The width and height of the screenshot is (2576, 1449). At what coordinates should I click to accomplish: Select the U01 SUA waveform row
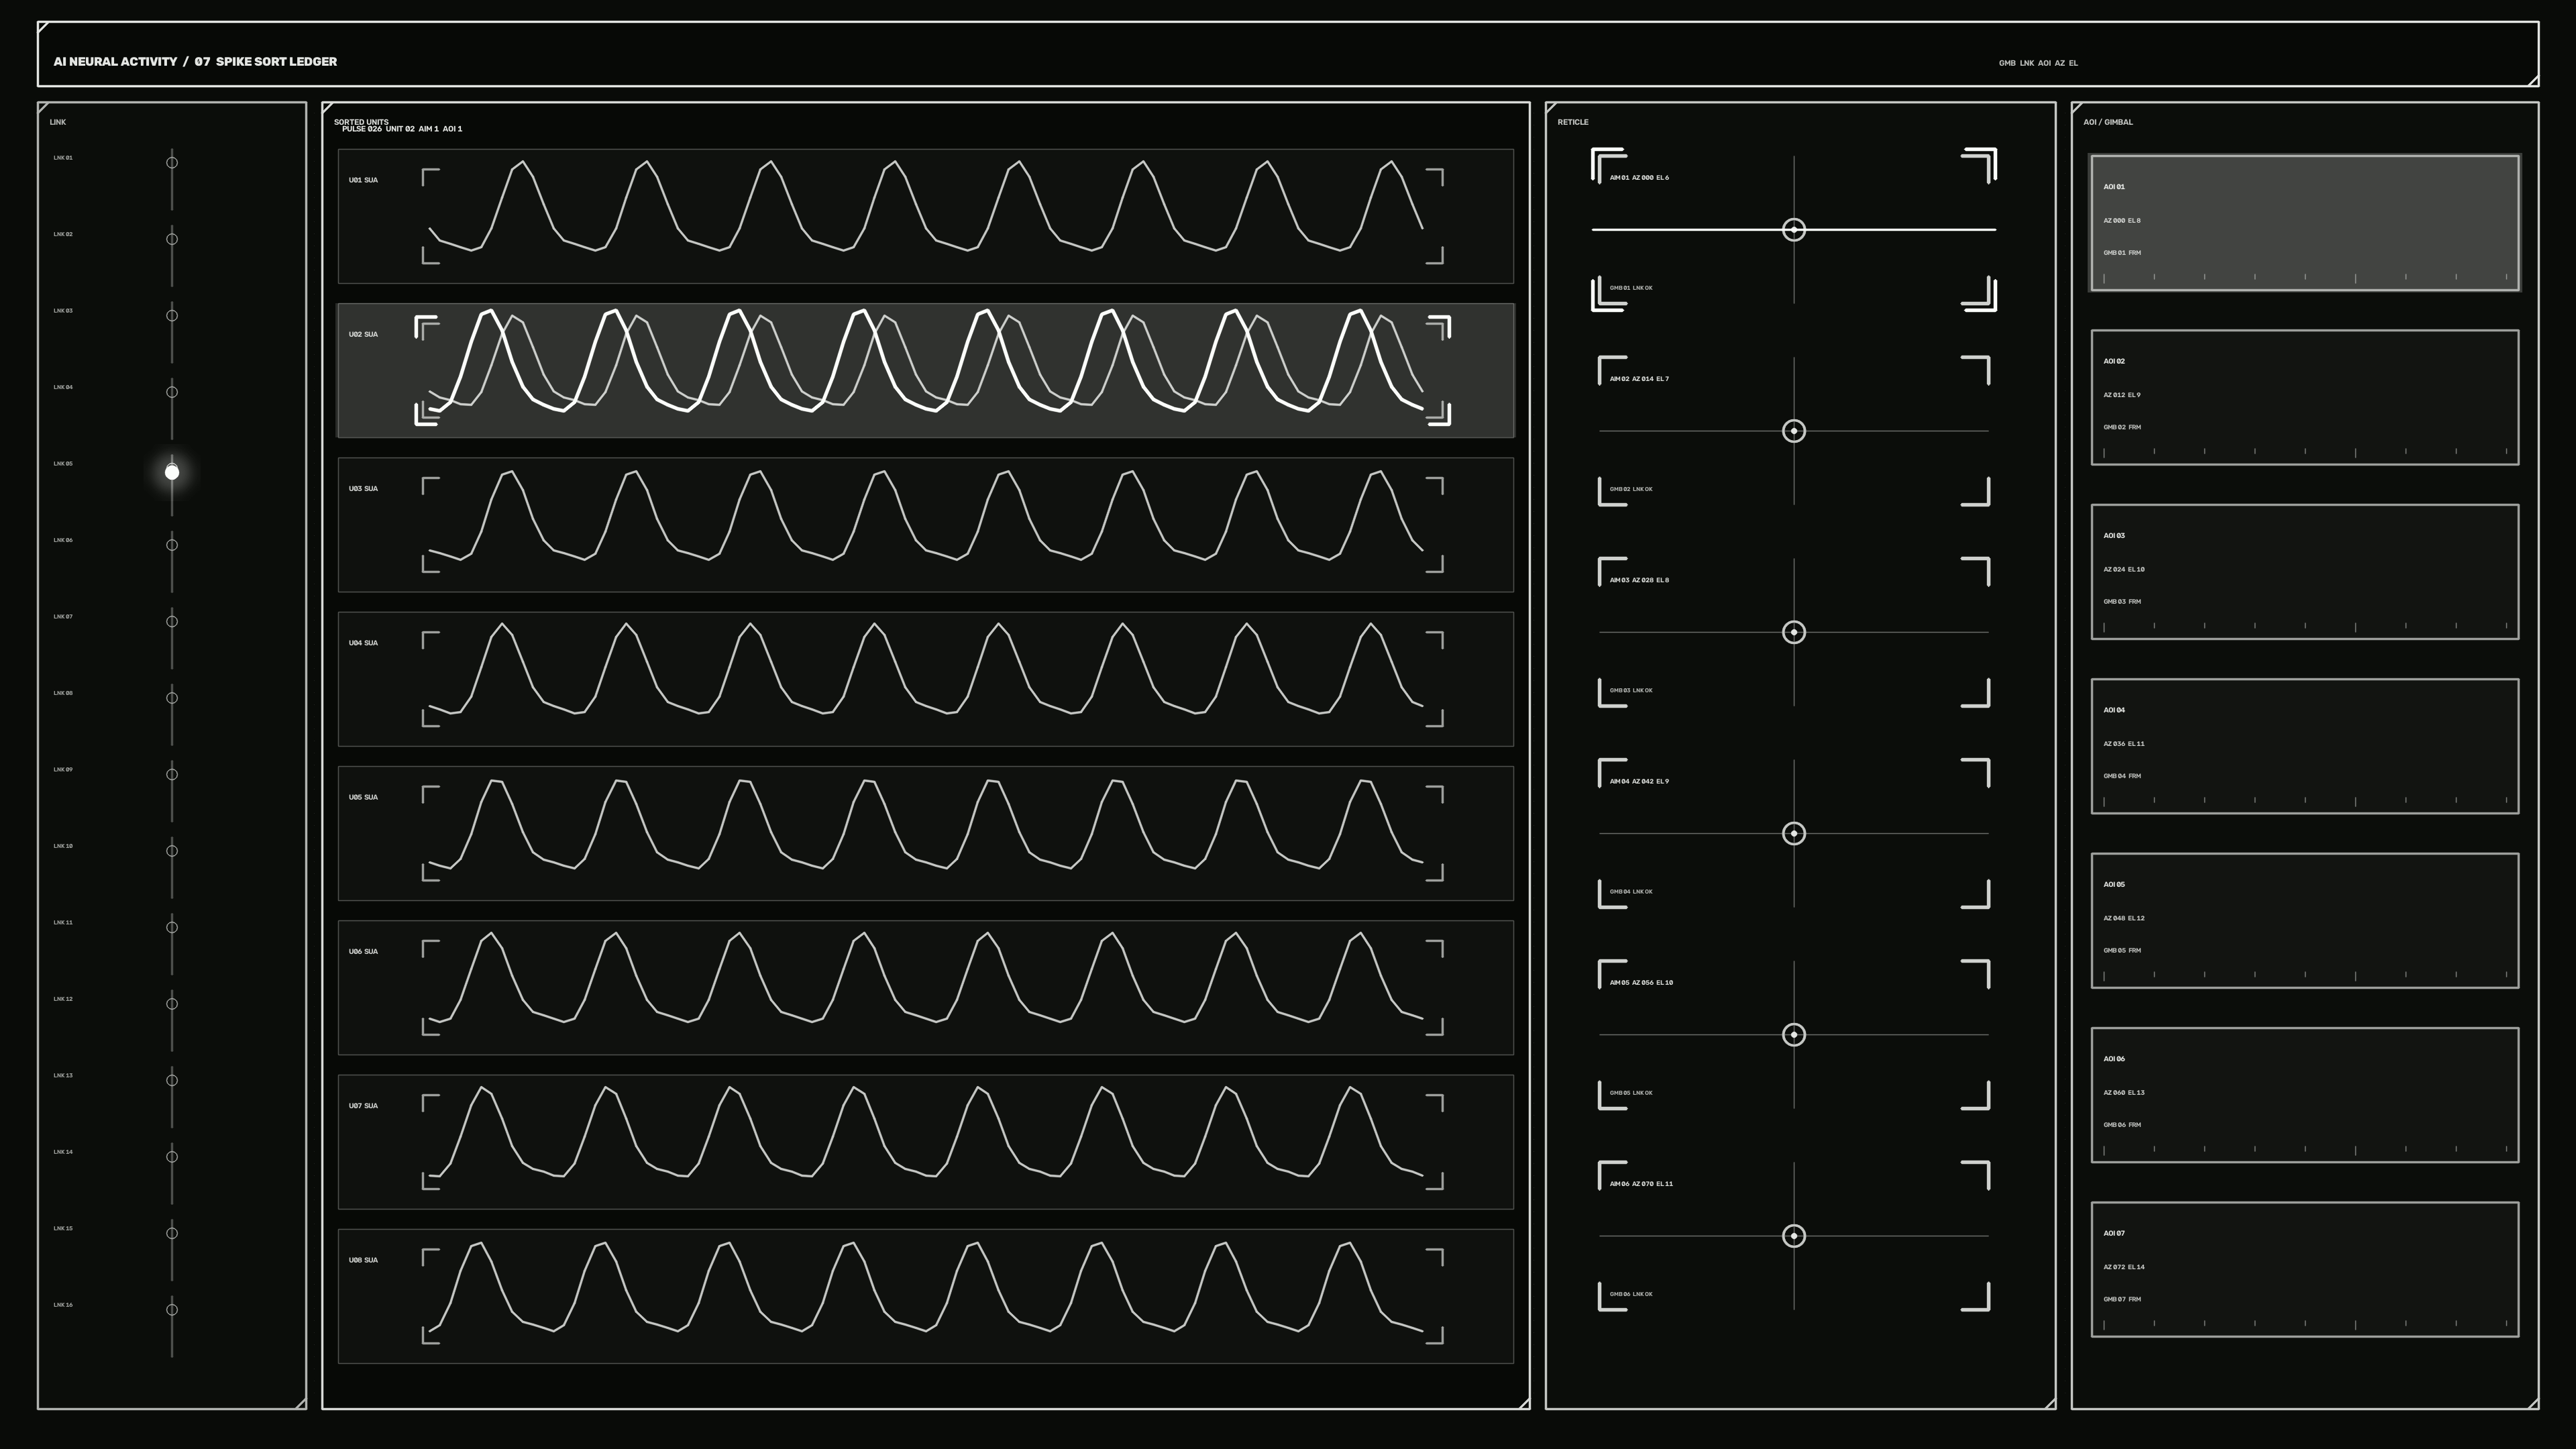[x=926, y=216]
